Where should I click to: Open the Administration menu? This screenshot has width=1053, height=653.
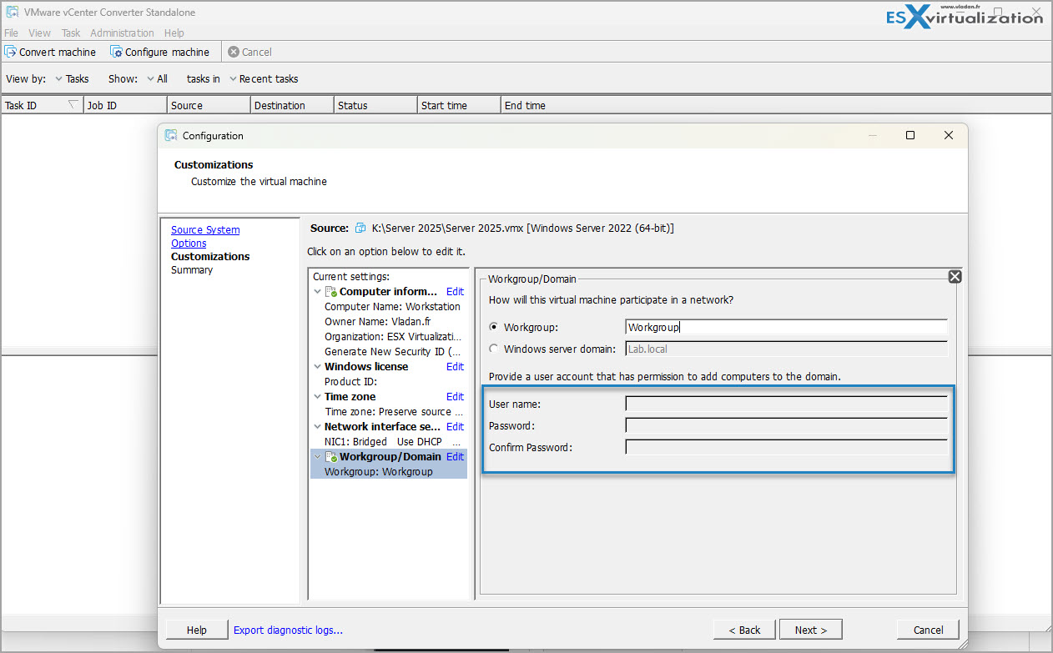point(121,33)
